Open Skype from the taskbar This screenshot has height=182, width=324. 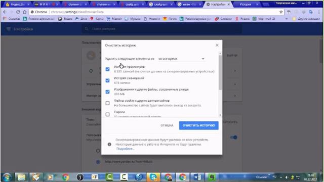click(153, 177)
